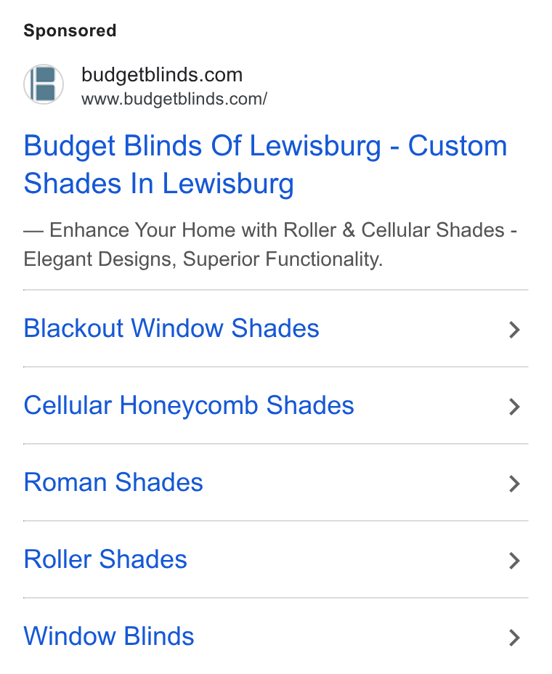
Task: Click the www.budgetblinds.com/ URL text
Action: pyautogui.click(x=174, y=99)
